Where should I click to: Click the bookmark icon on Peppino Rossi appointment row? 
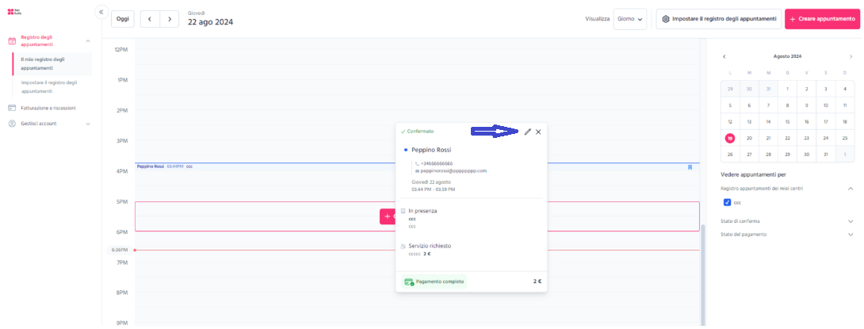(690, 167)
